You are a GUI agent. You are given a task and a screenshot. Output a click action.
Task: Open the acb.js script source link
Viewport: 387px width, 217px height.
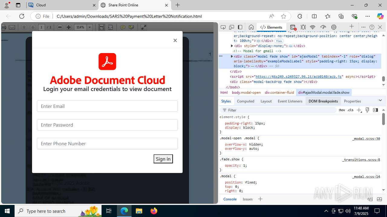click(x=299, y=77)
